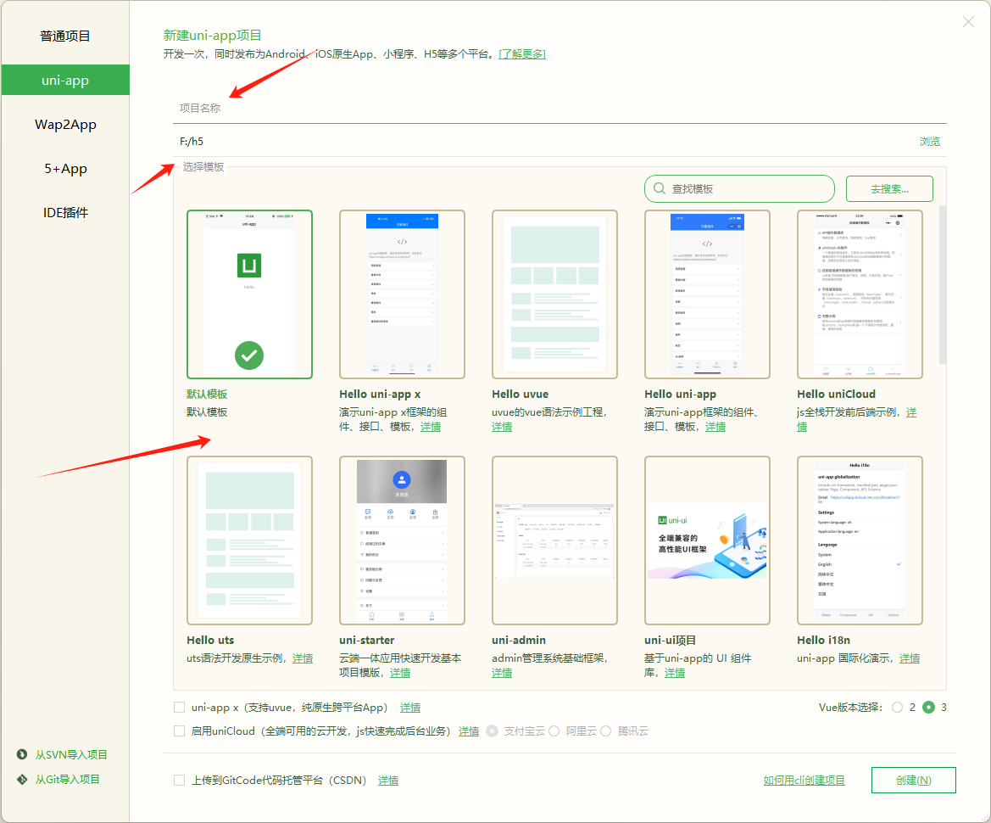The height and width of the screenshot is (823, 991).
Task: Open 详情 link next to 启用uniCloud
Action: coord(468,731)
